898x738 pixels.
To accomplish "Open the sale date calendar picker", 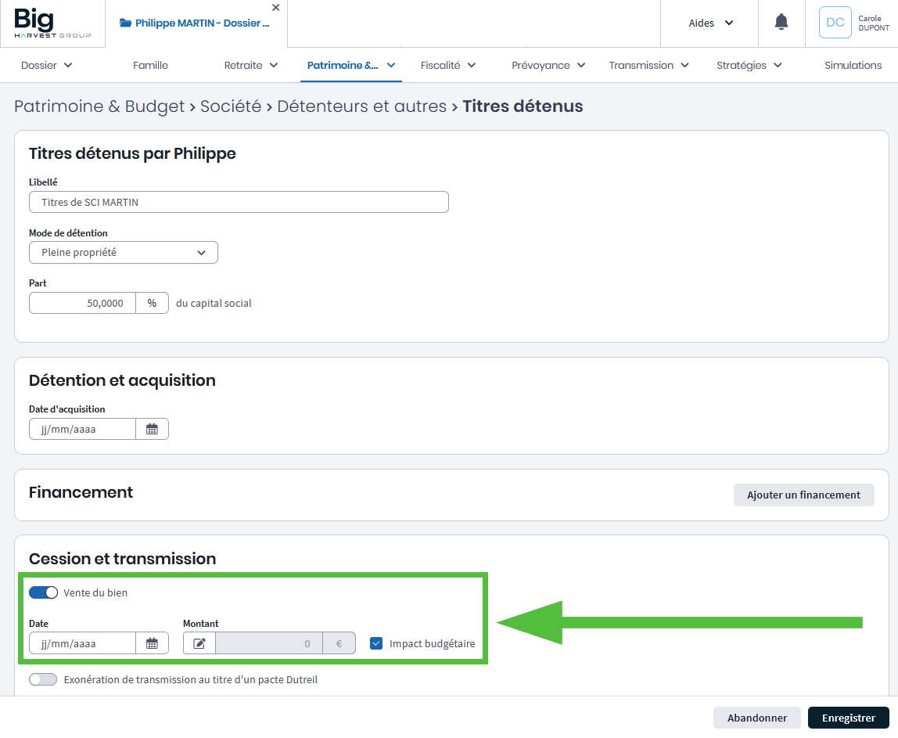I will click(152, 643).
